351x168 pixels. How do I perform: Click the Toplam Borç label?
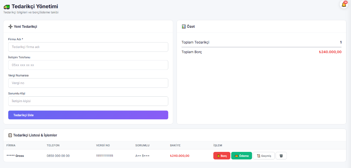[192, 52]
